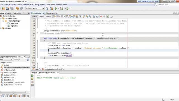Click the Undo toolbar icon

point(17,8)
